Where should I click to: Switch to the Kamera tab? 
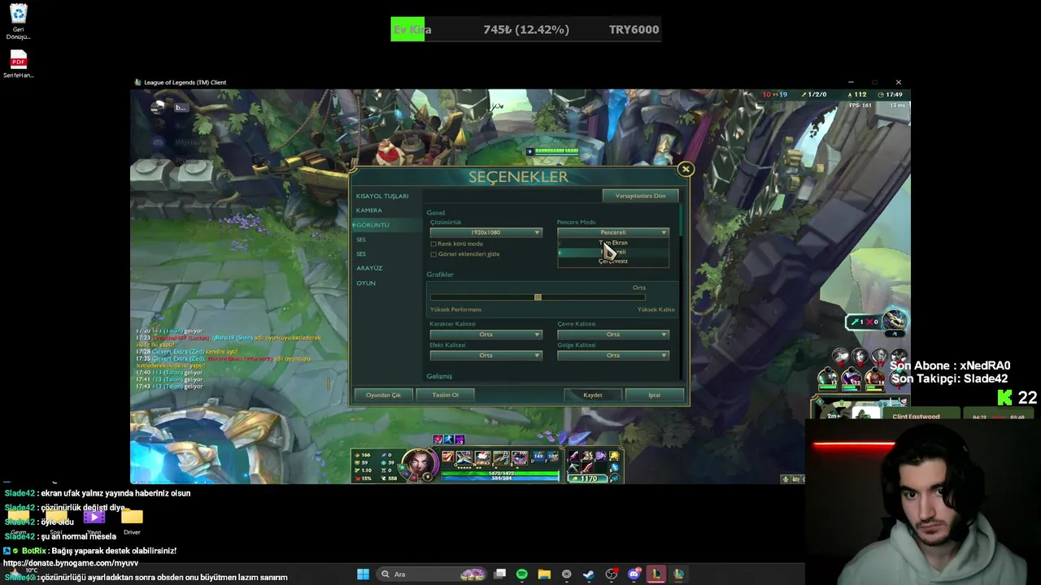pyautogui.click(x=369, y=210)
